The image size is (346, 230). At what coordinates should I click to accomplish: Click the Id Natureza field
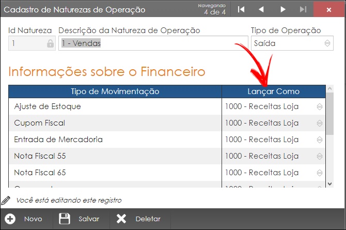[x=32, y=43]
